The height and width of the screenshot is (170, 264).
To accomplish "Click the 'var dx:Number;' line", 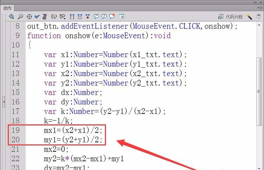I will (x=73, y=93).
